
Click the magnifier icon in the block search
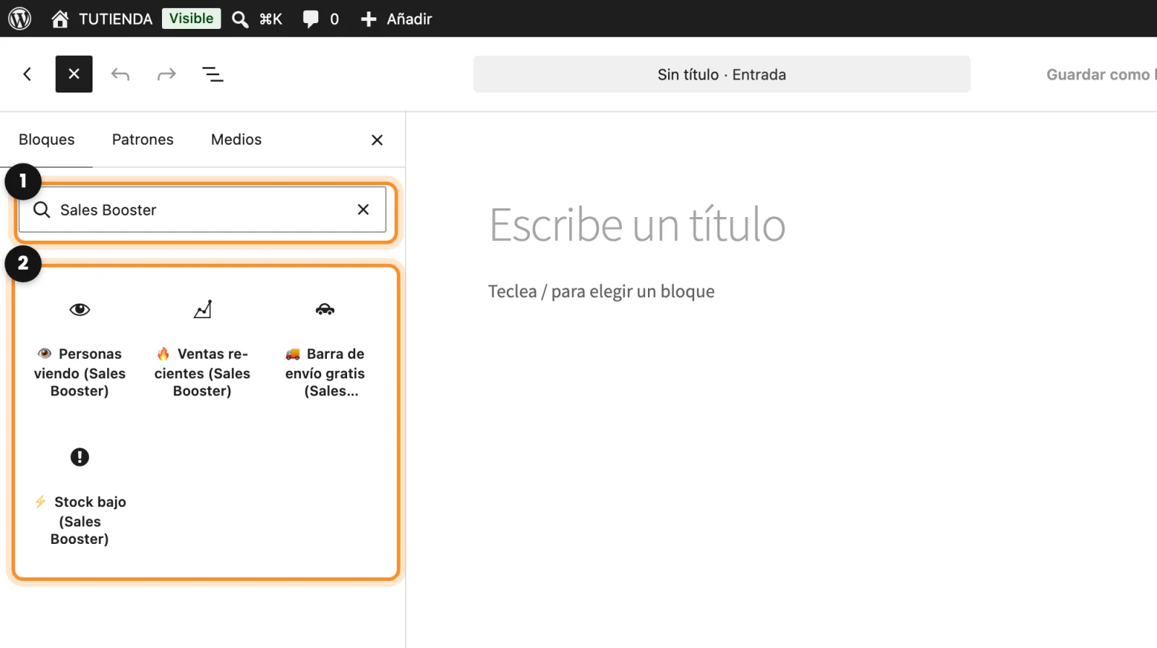click(x=42, y=210)
